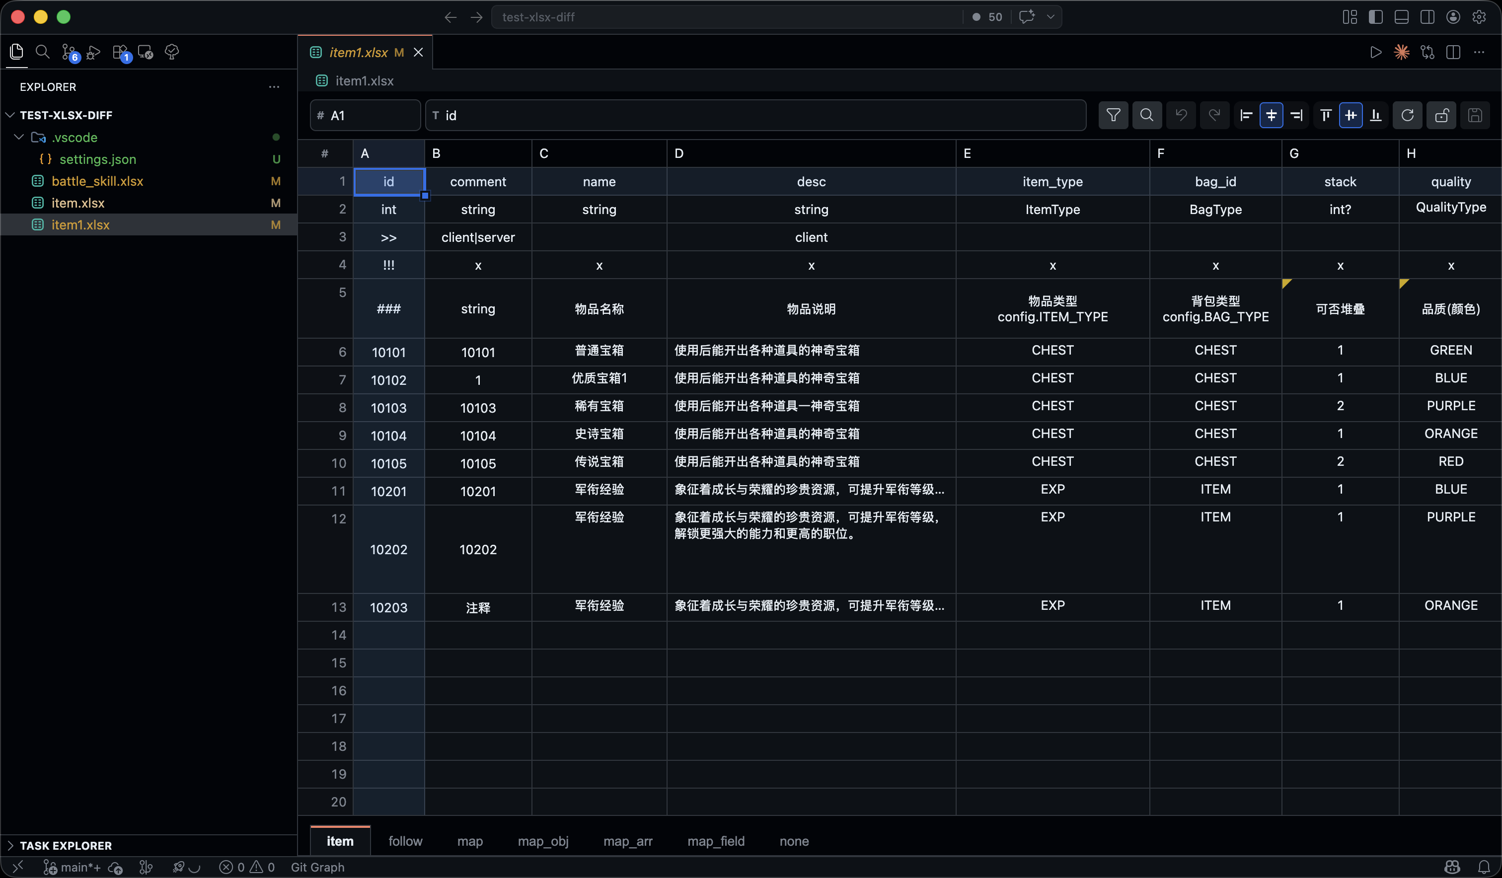Set vertical alignment to middle
The width and height of the screenshot is (1502, 878).
point(1351,115)
